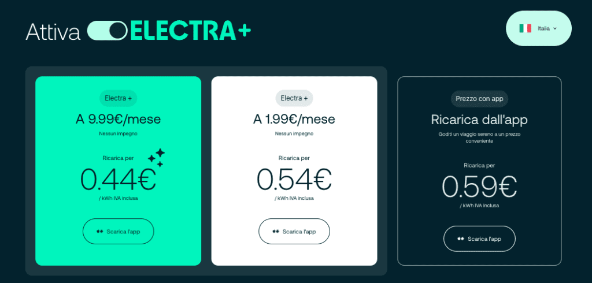Select the Prezzo con app badge
The width and height of the screenshot is (592, 283).
[x=479, y=99]
